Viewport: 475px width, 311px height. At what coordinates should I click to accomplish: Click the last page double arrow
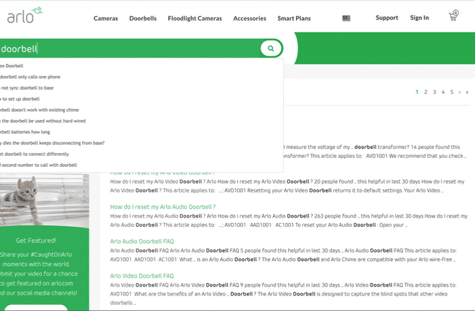(x=467, y=92)
